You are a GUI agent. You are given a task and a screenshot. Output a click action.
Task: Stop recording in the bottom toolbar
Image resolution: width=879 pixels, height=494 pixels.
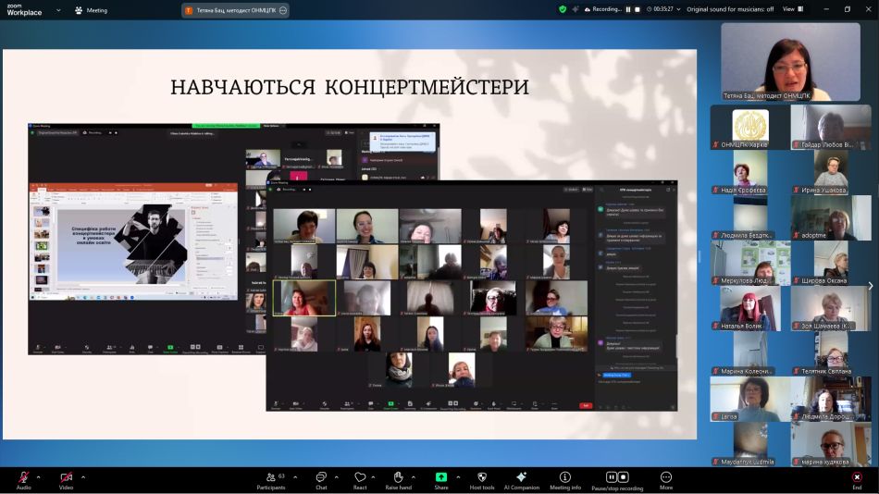(x=623, y=477)
